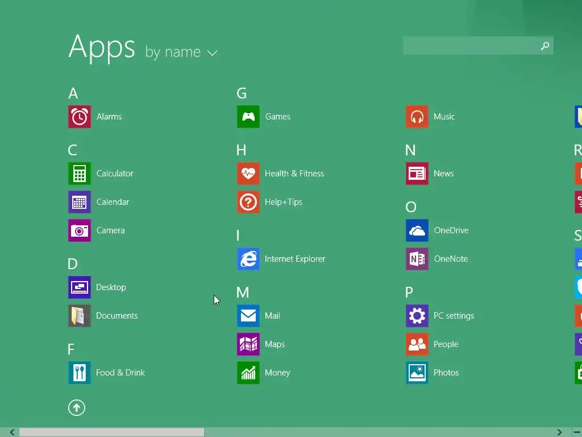Click the "OneNote" text label
Screen dimensions: 582x437
click(451, 259)
